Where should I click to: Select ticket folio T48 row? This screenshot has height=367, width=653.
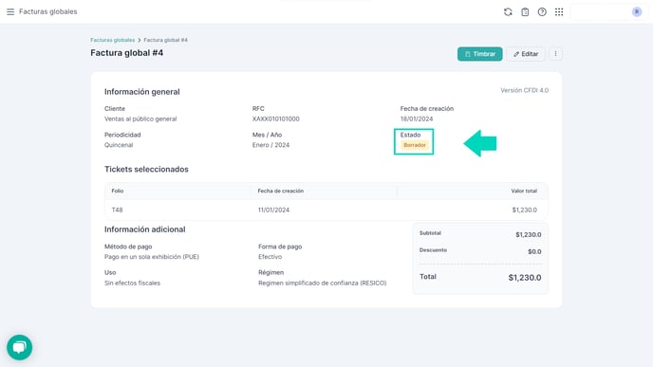[x=326, y=210]
